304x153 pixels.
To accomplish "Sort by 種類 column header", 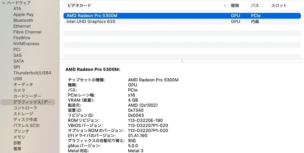I will (235, 6).
